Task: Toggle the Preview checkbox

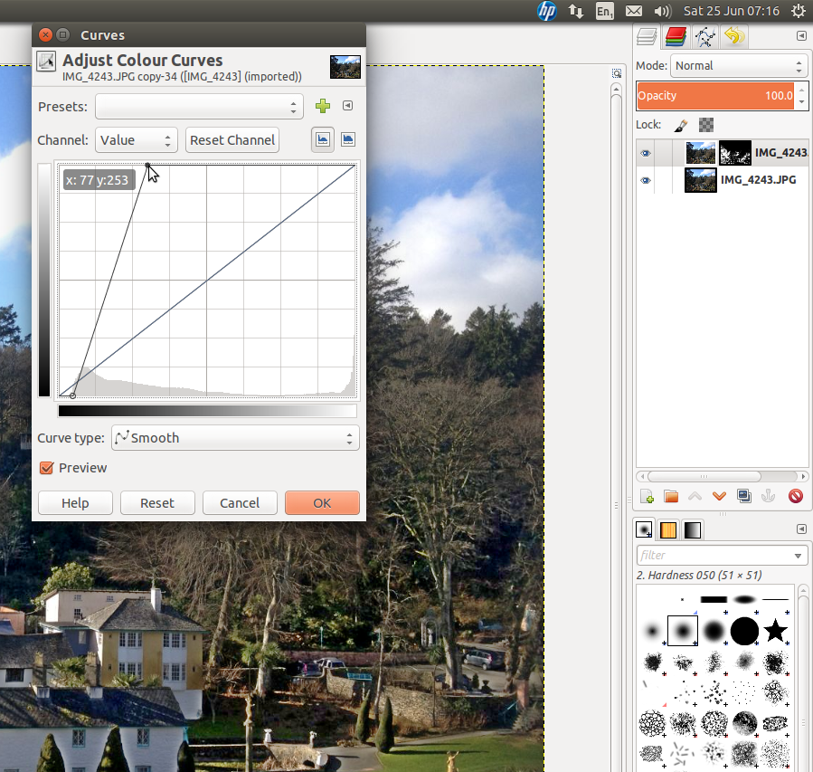Action: click(x=47, y=468)
